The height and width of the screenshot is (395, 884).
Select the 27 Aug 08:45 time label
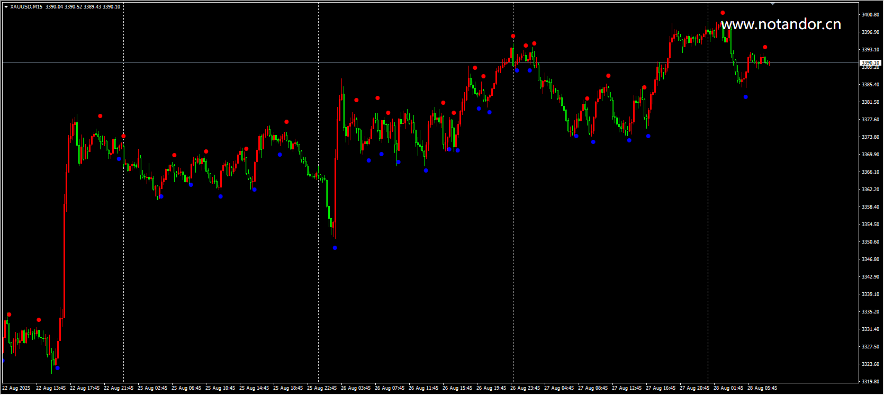(593, 388)
